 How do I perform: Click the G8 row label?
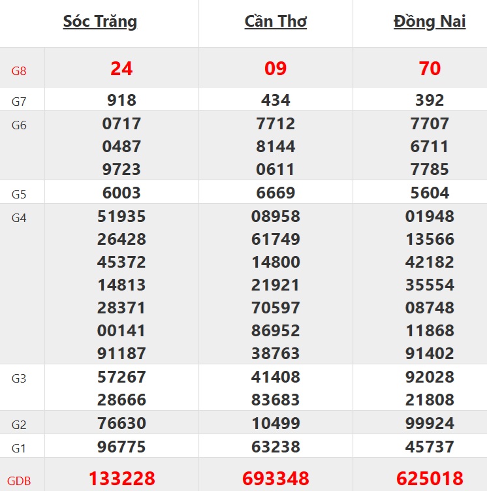tap(19, 71)
